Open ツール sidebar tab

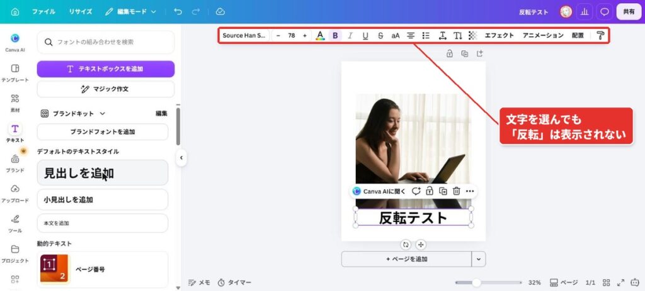click(x=15, y=224)
